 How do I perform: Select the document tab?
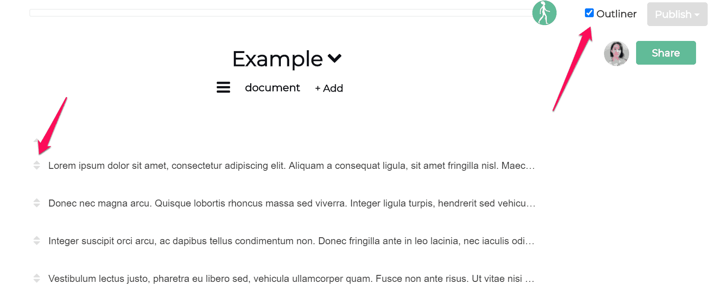272,88
